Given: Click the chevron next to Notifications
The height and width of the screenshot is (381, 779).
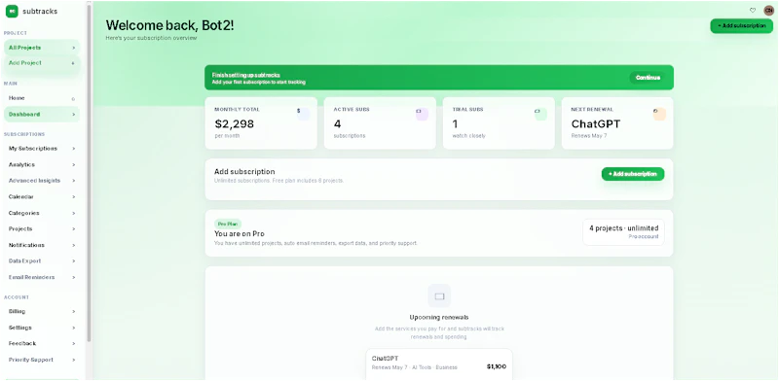Looking at the screenshot, I should tap(73, 245).
